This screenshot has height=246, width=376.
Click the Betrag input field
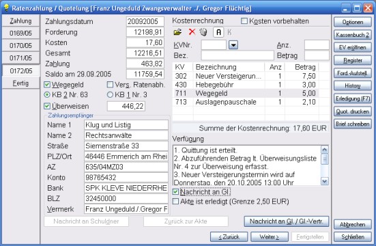click(317, 55)
